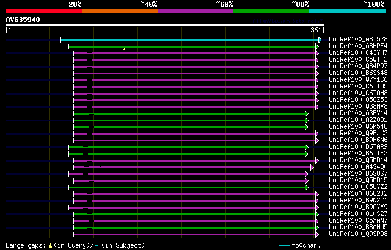
Task: Open the UniRef100_C4IYM7 subject entry
Action: tap(358, 52)
